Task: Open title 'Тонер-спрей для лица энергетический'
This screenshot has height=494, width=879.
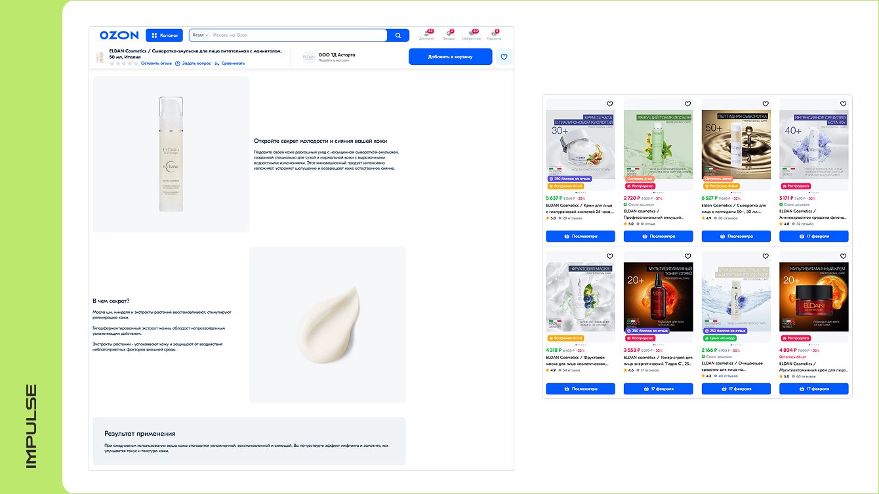Action: (658, 361)
